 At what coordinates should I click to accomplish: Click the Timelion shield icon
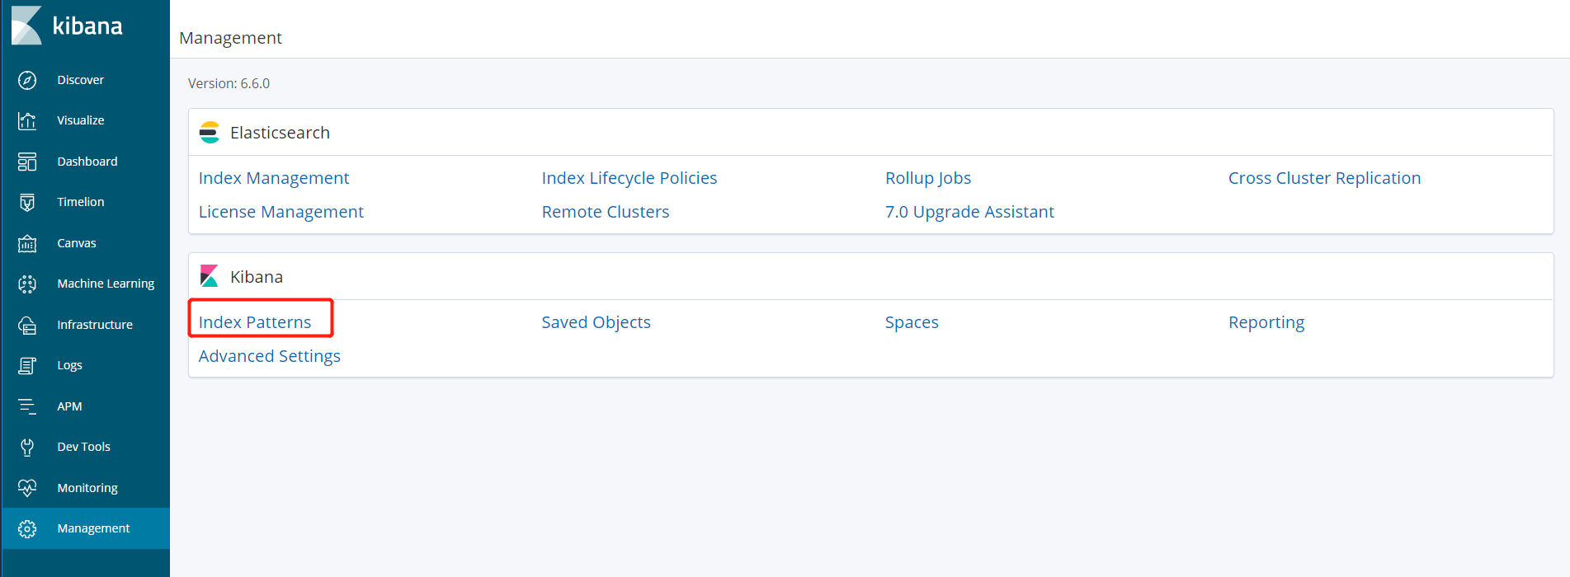coord(27,202)
